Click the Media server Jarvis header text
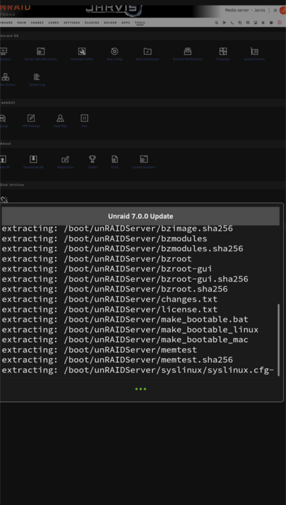This screenshot has height=505, width=286. [x=245, y=10]
